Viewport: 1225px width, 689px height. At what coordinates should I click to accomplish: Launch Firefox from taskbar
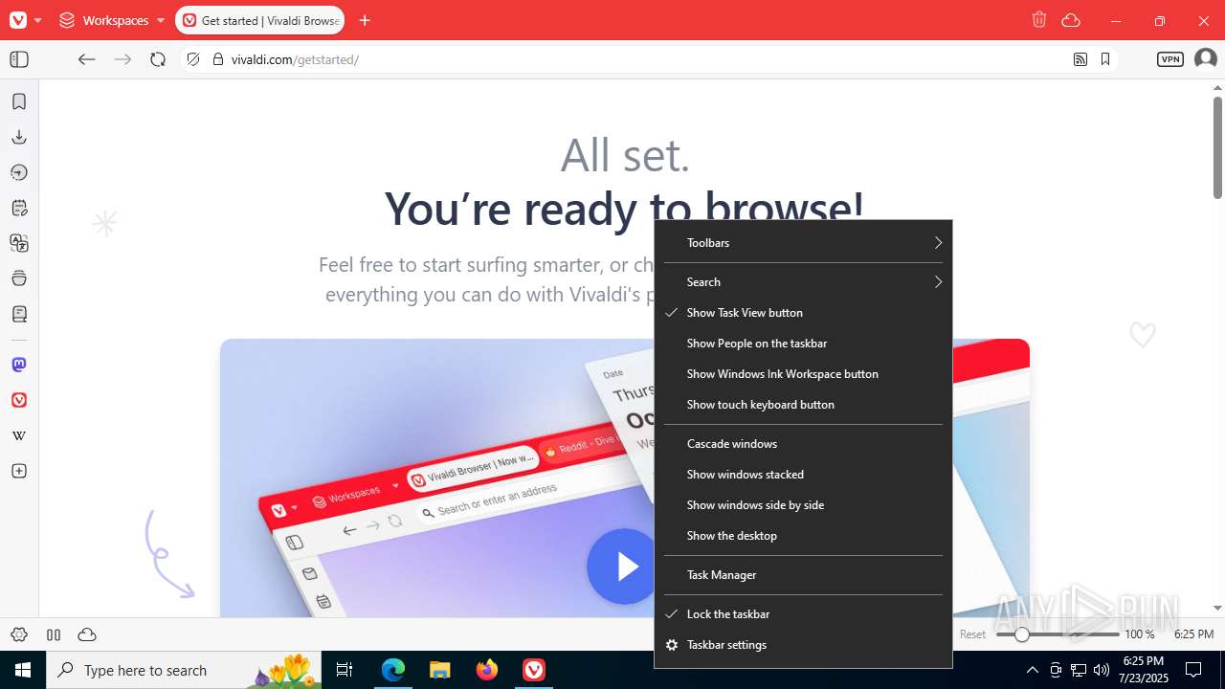click(487, 670)
